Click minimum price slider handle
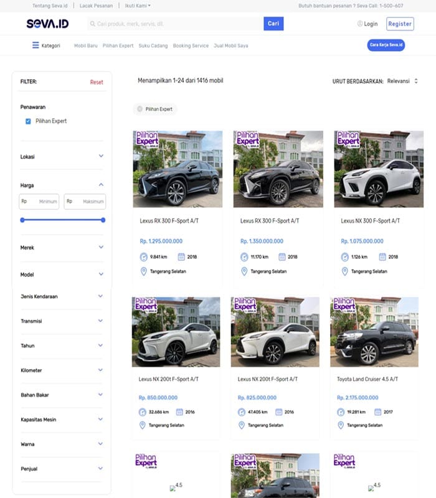436x498 pixels. [22, 220]
